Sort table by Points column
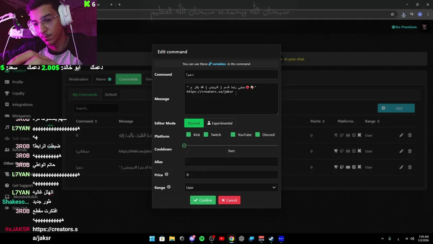433x244 pixels. coord(317,121)
